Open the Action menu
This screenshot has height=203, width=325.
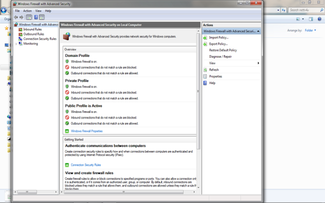(x=28, y=11)
